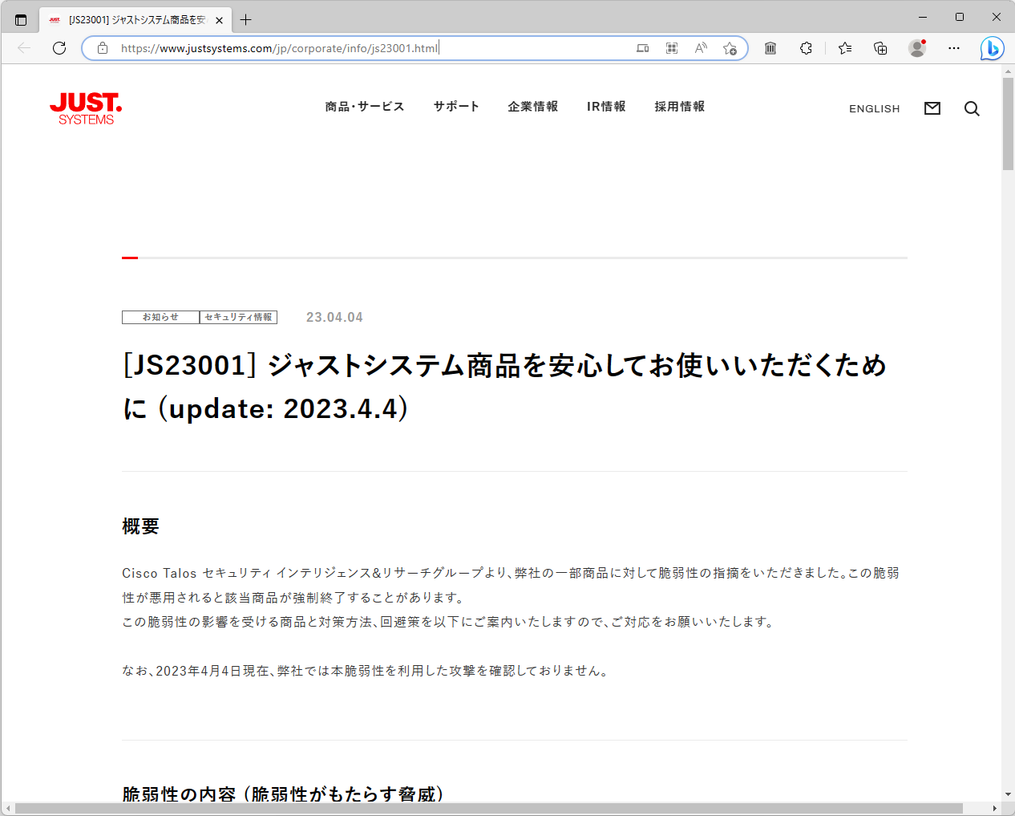Open the browser Extensions menu
This screenshot has width=1015, height=816.
[806, 48]
